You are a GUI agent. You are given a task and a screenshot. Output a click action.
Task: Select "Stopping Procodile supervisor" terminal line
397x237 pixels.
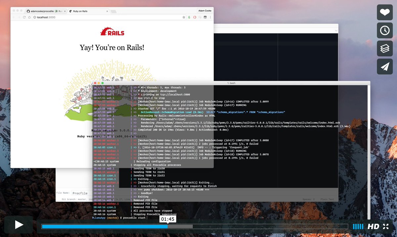coord(155,214)
